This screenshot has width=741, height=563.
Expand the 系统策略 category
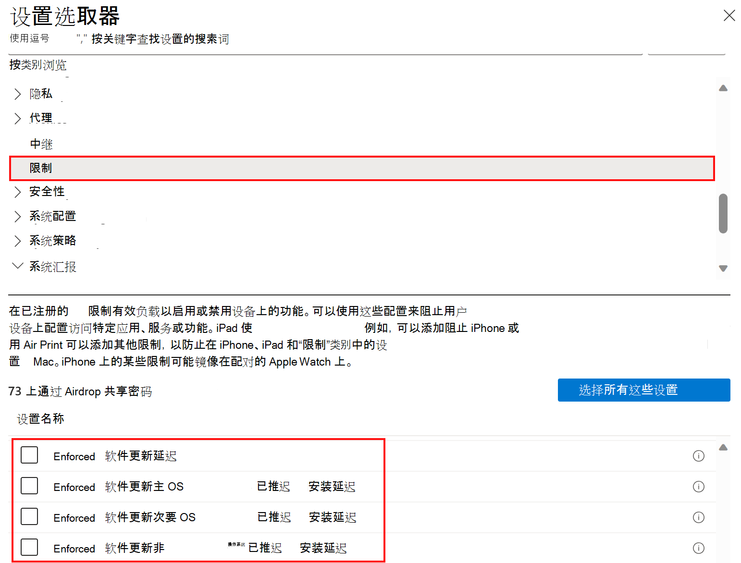coord(18,241)
